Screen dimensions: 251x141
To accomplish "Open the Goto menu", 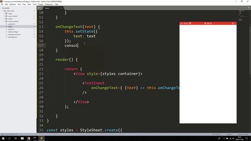I will (29, 4).
